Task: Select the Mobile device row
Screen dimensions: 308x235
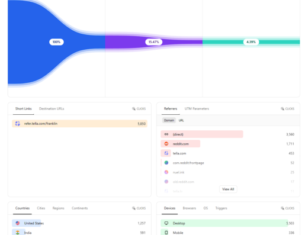Action: pyautogui.click(x=228, y=233)
